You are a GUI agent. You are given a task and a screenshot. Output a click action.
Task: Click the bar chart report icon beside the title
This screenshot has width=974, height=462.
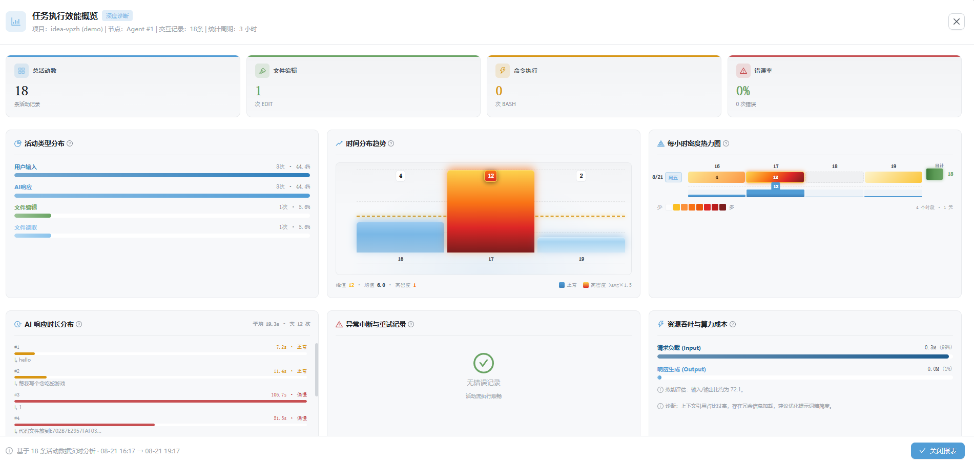pyautogui.click(x=16, y=22)
